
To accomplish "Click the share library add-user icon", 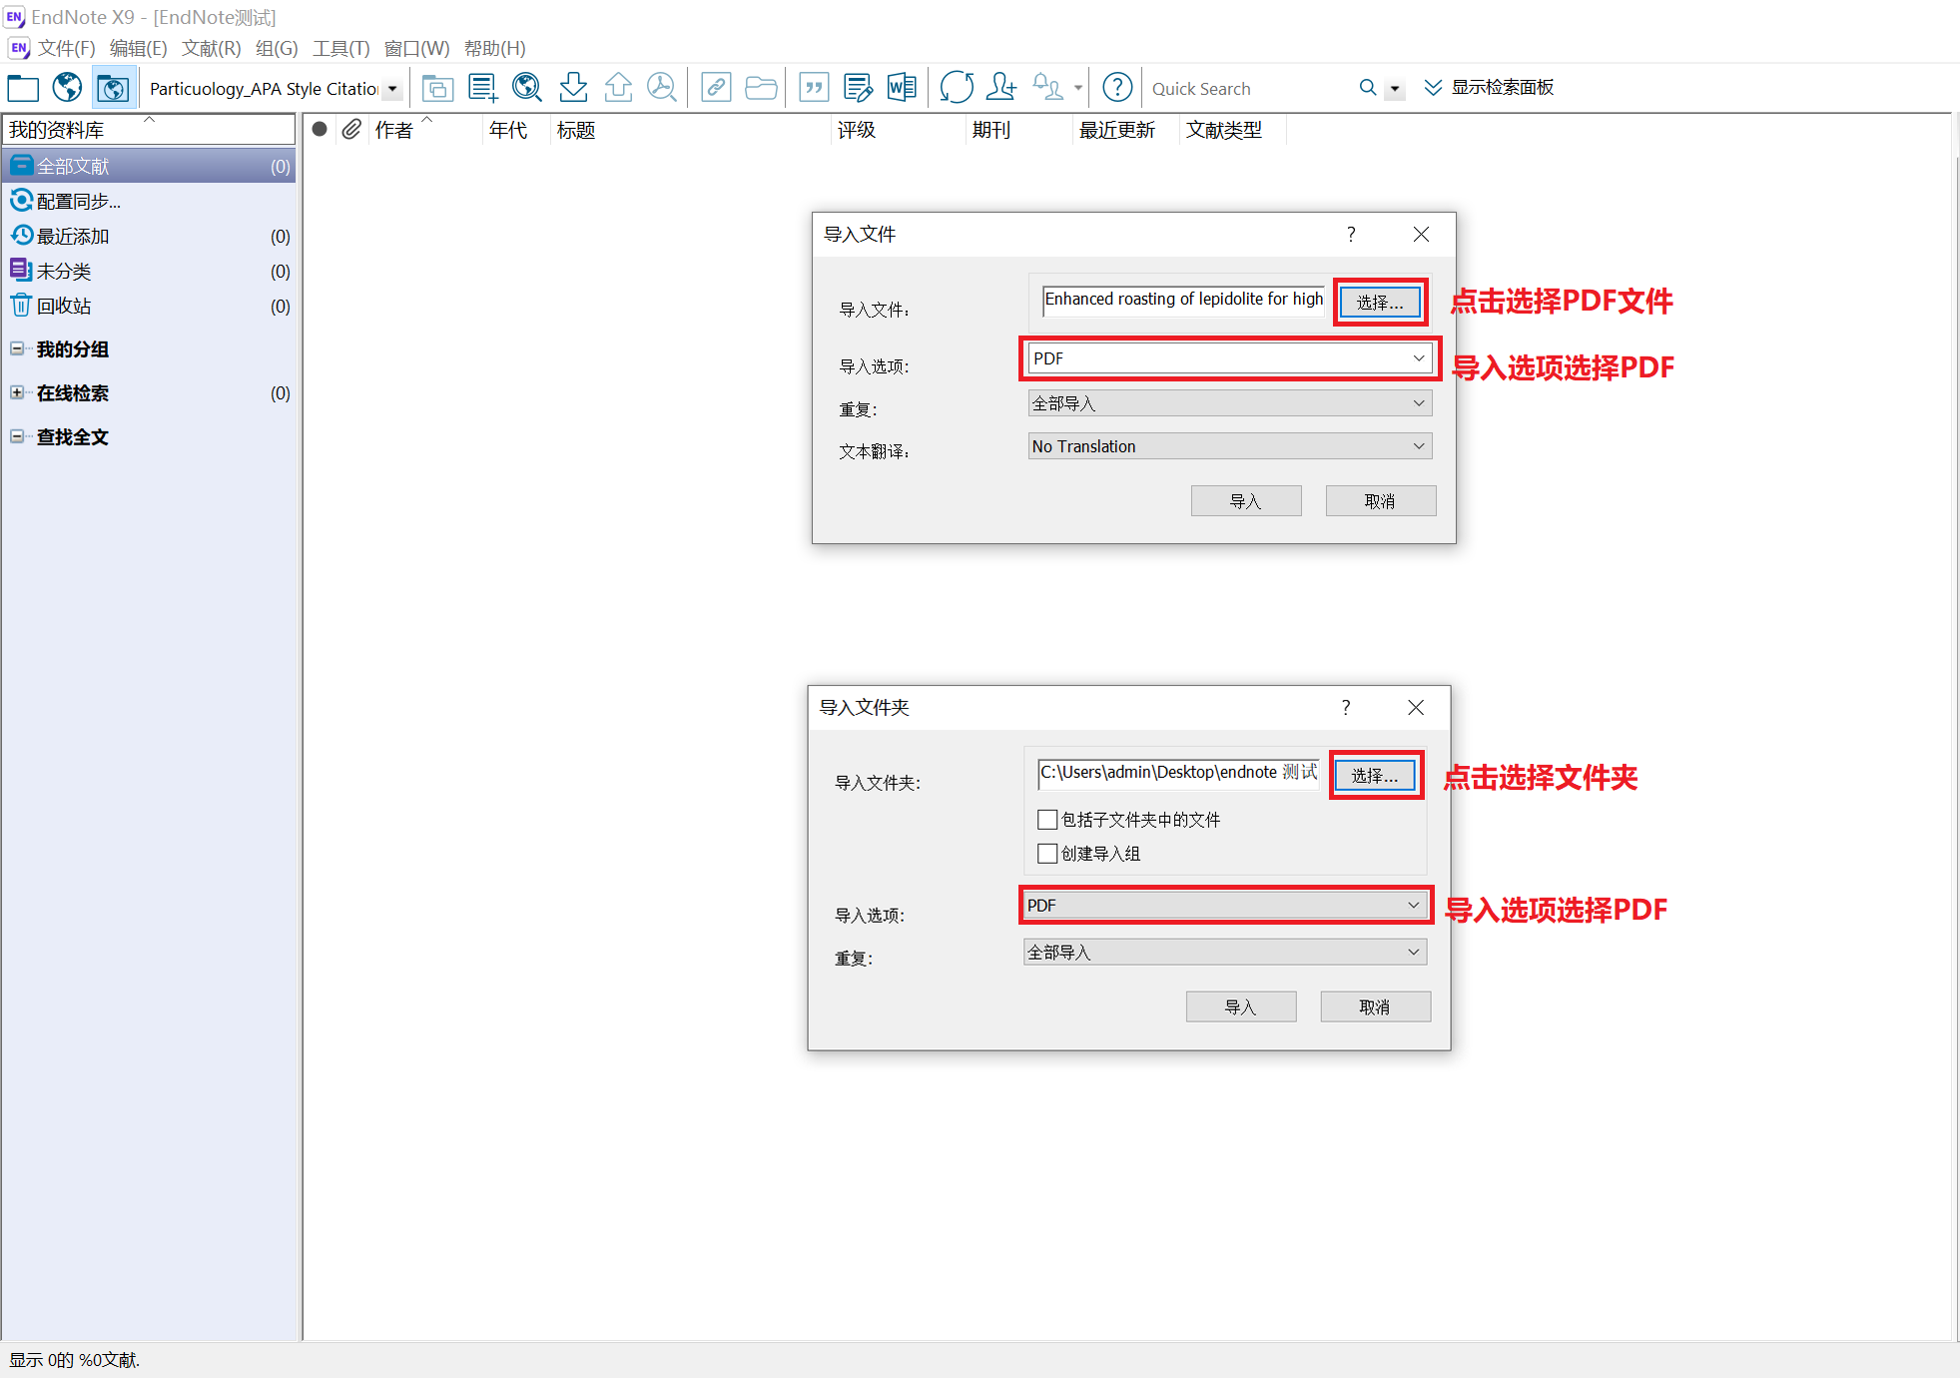I will click(x=1000, y=88).
